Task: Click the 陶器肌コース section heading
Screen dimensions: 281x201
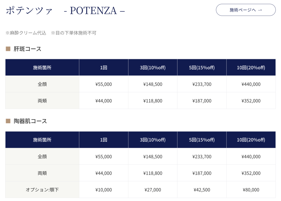Action: coord(30,121)
